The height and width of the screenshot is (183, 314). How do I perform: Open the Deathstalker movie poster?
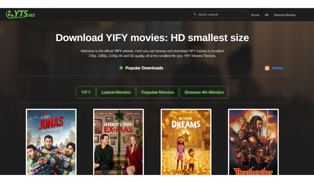[x=253, y=142]
